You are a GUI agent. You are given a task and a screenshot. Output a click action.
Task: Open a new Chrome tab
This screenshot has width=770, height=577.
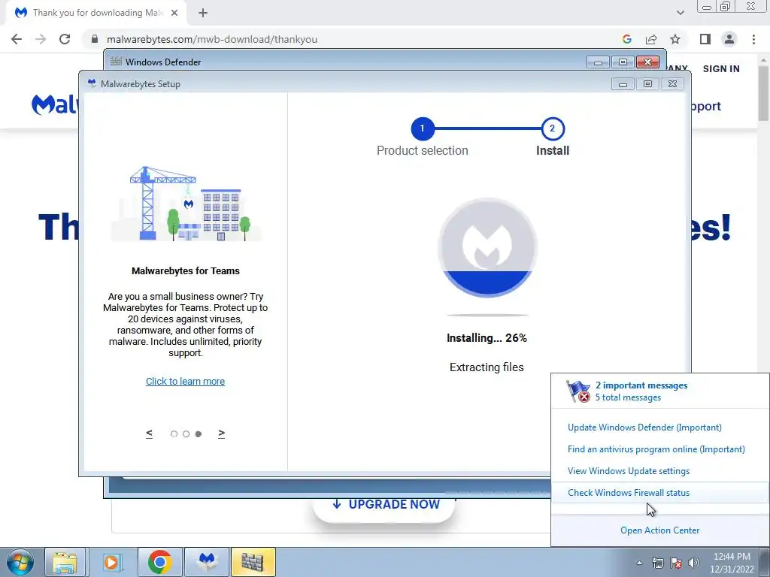click(x=203, y=13)
